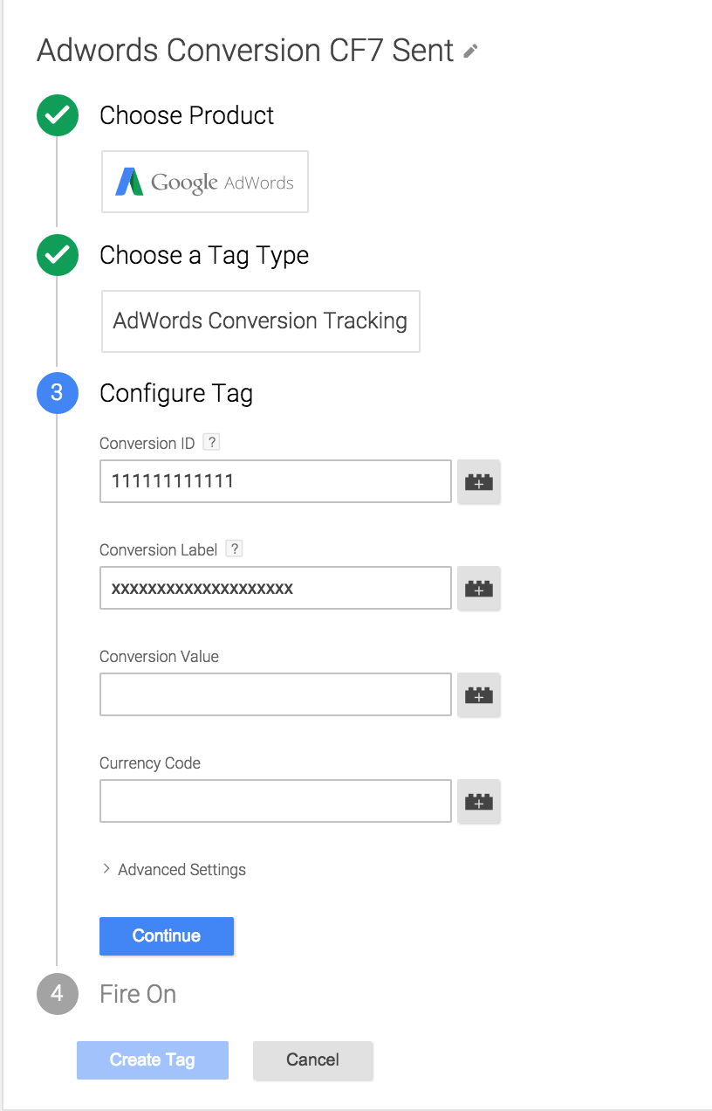
Task: Click the Google AdWords product tile
Action: (205, 182)
